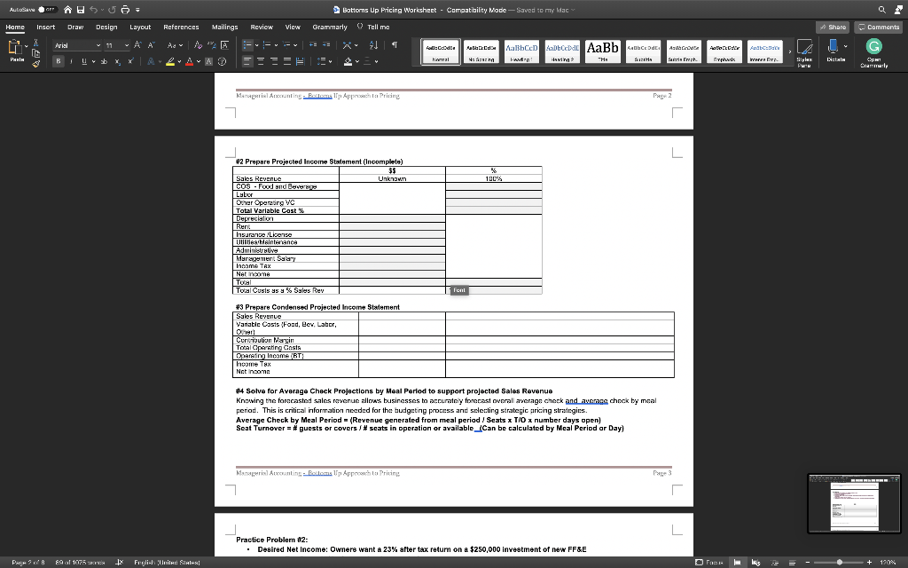The height and width of the screenshot is (568, 908).
Task: Open the bullet list style dropdown
Action: pos(257,44)
